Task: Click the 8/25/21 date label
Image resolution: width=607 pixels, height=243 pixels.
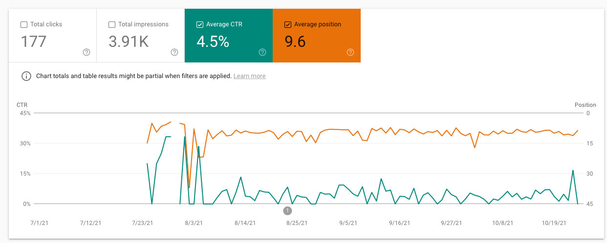Action: click(297, 223)
